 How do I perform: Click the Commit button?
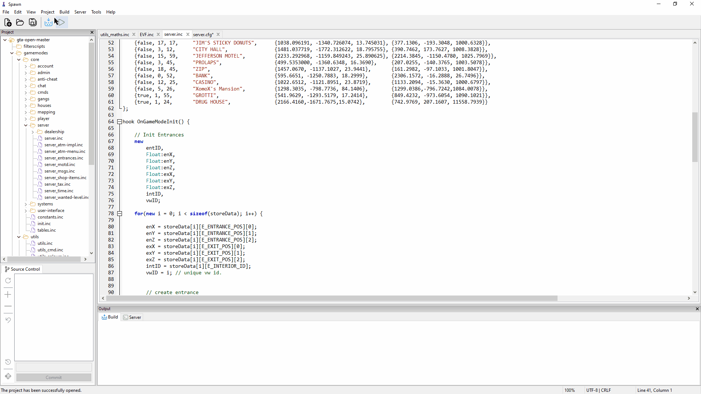point(54,377)
